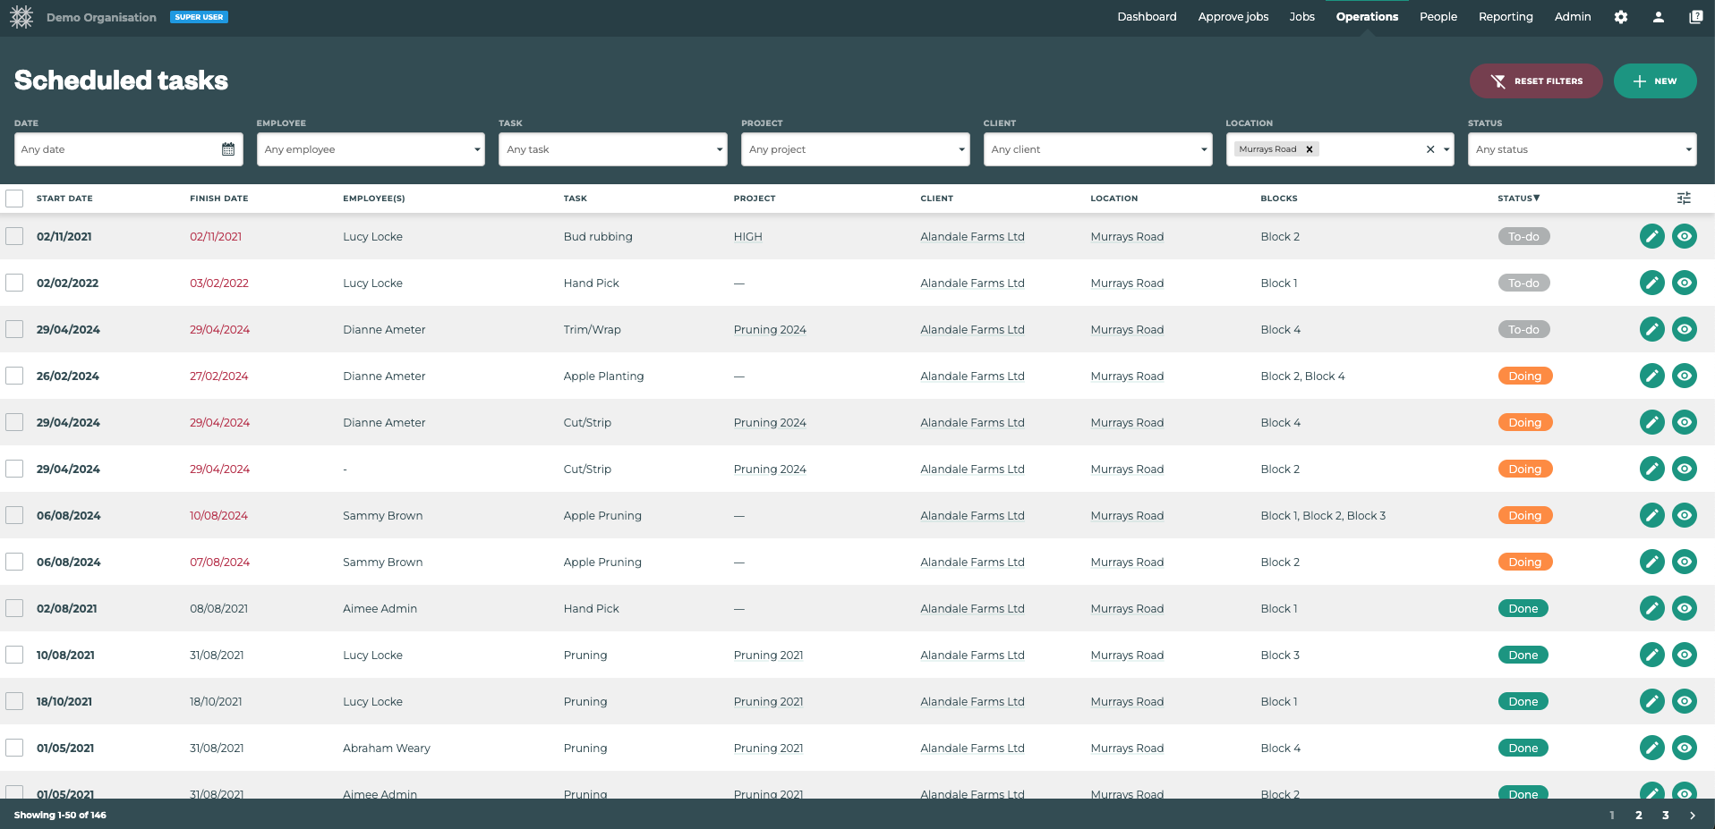Open the user account icon

(x=1658, y=17)
